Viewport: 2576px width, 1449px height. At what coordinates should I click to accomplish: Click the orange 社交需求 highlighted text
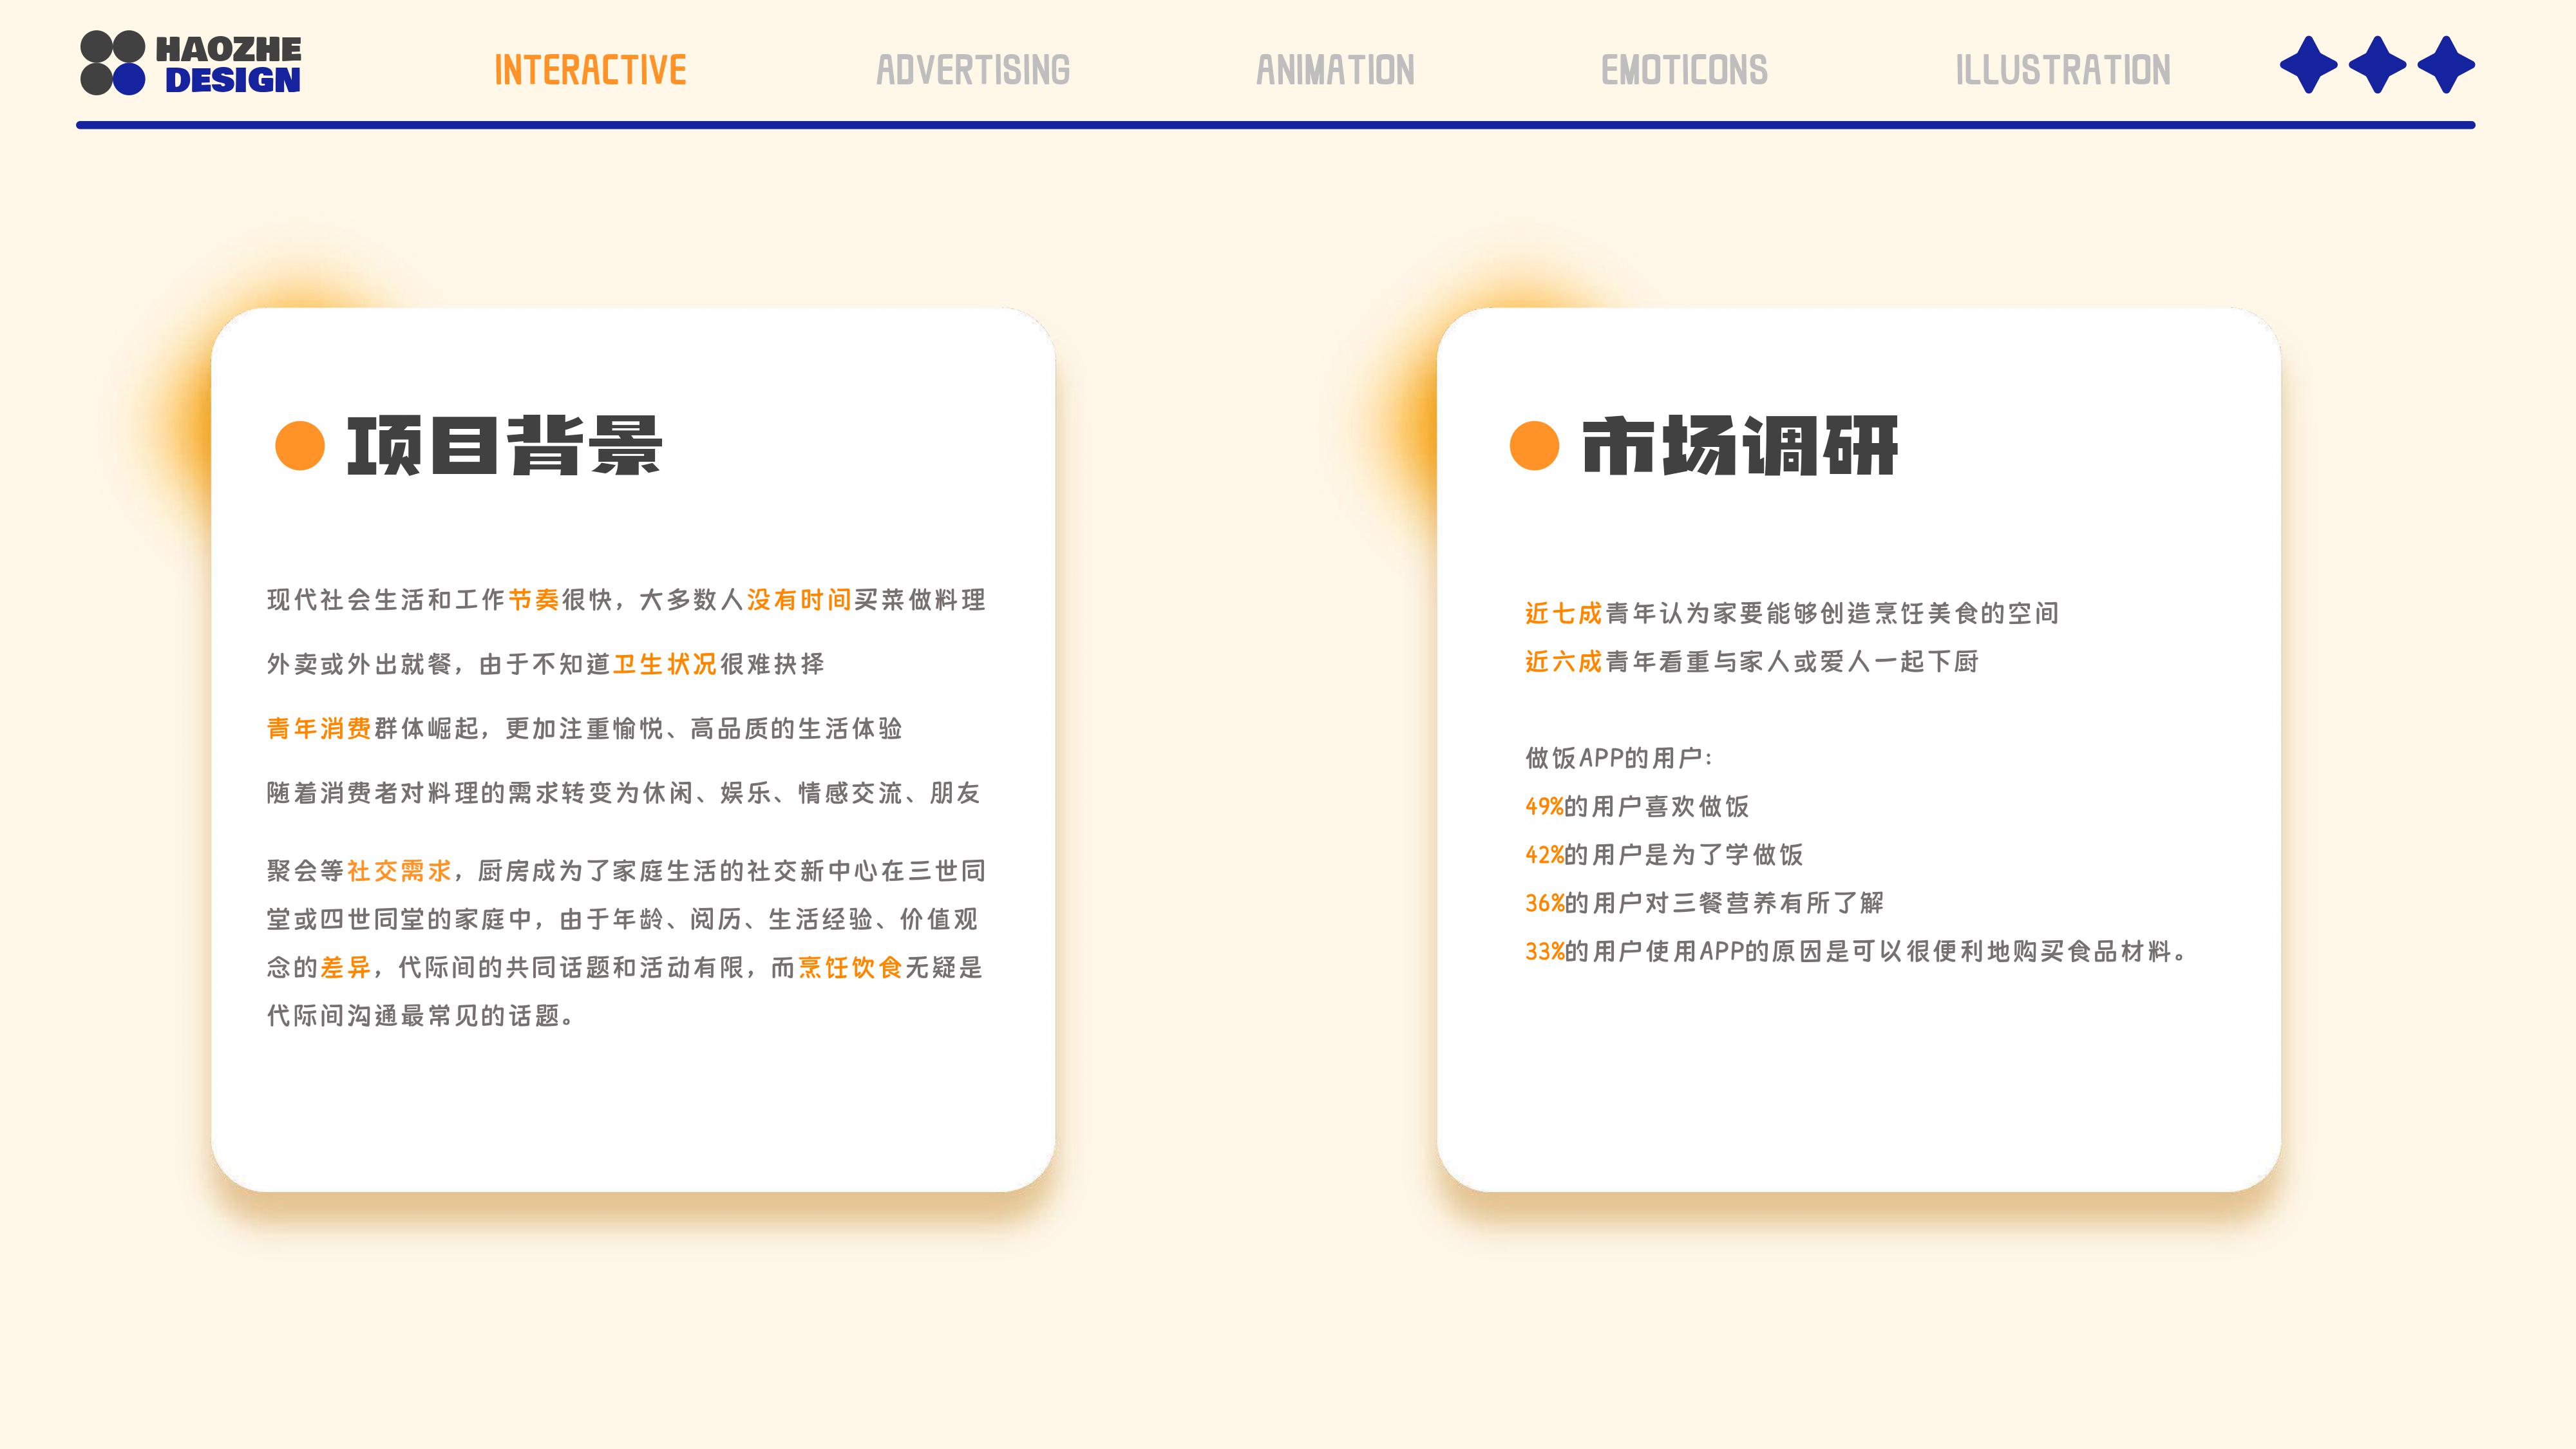(x=399, y=871)
